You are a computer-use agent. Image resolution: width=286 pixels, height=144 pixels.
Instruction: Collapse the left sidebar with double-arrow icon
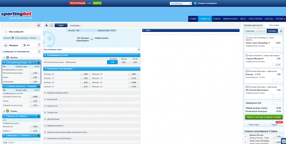click(x=39, y=25)
